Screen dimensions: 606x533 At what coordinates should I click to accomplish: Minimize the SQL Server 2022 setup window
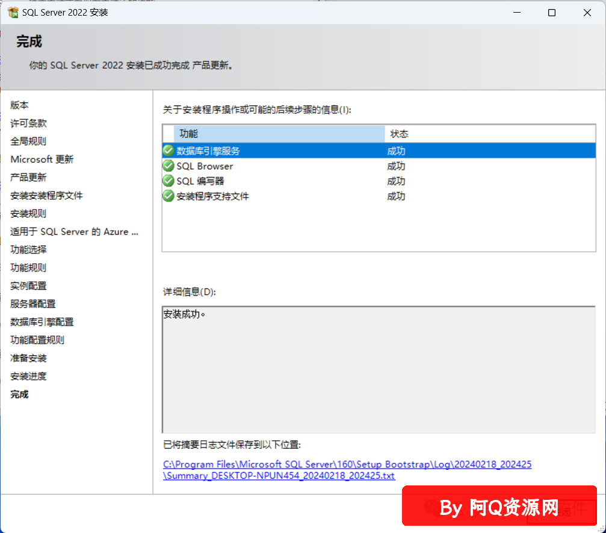[517, 13]
